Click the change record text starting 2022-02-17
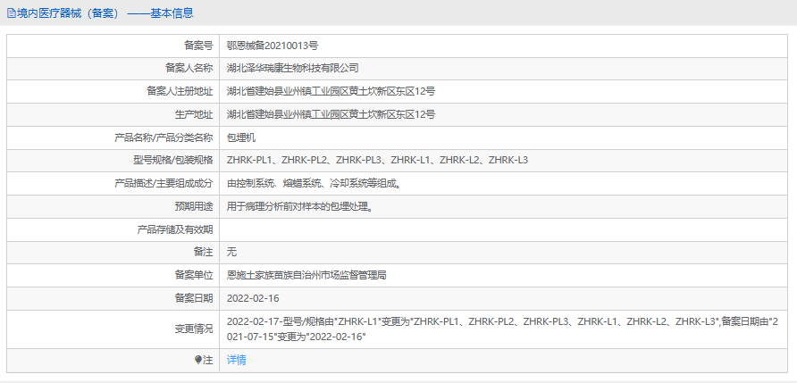 (x=503, y=329)
